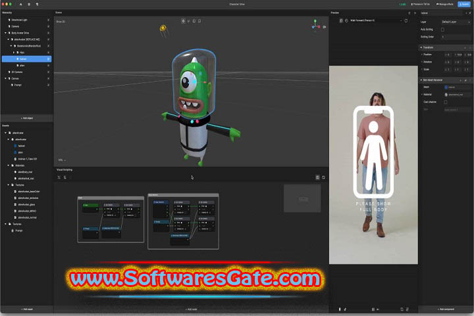The height and width of the screenshot is (316, 474).
Task: Toggle visibility of Body Avatar Drive
Action: pos(48,33)
